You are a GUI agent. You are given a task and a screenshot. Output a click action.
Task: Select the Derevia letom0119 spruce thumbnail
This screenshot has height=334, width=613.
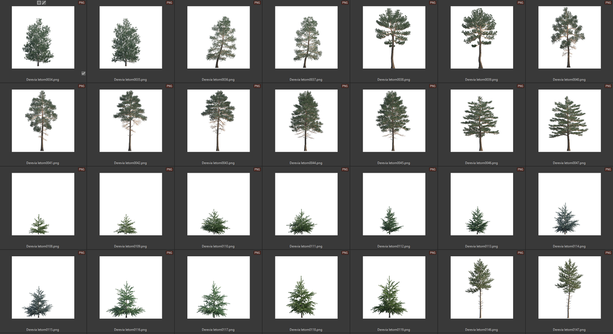click(393, 287)
